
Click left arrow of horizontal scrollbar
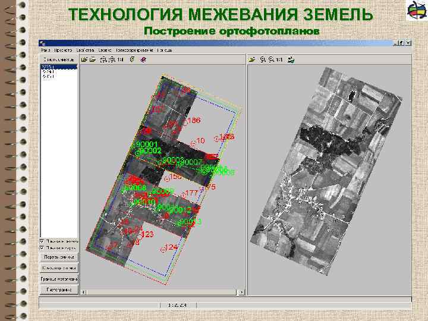tap(84, 292)
